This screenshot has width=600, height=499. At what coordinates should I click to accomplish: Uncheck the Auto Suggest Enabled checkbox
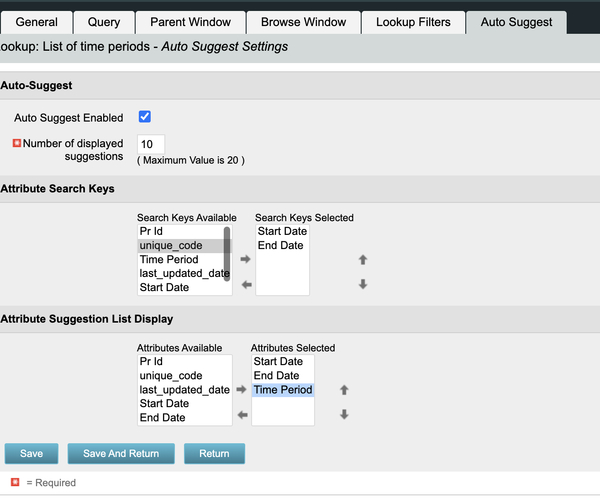point(145,117)
